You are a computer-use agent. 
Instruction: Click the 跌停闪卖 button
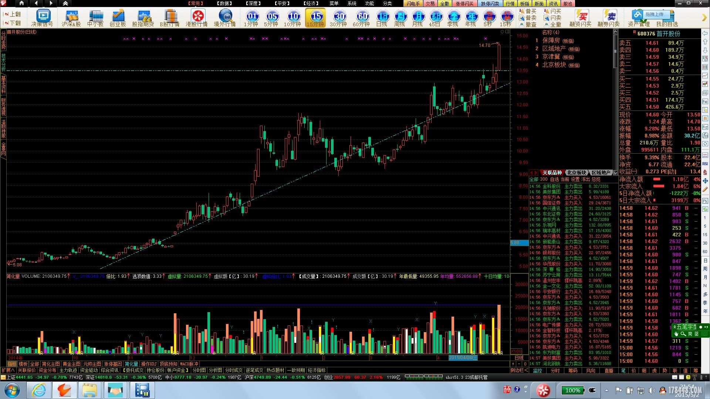click(490, 4)
